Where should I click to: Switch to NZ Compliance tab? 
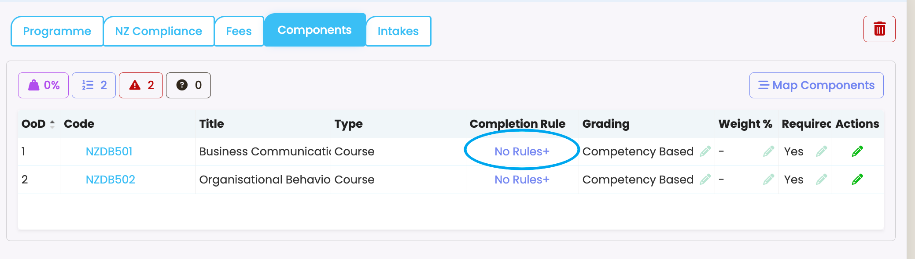tap(159, 31)
